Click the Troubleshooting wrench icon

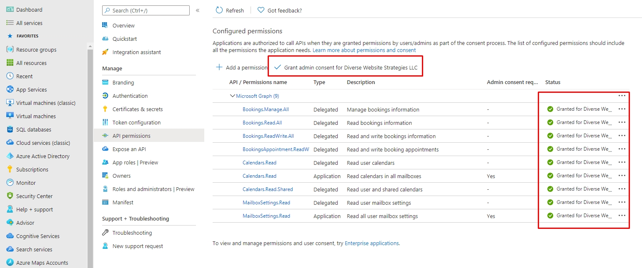[105, 233]
